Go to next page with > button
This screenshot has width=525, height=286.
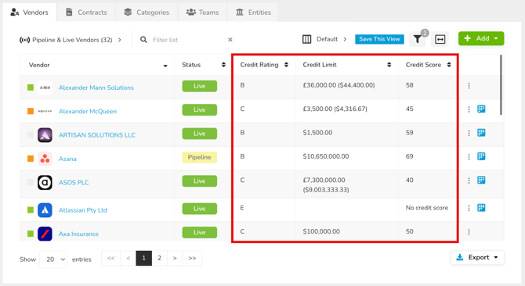(x=175, y=259)
